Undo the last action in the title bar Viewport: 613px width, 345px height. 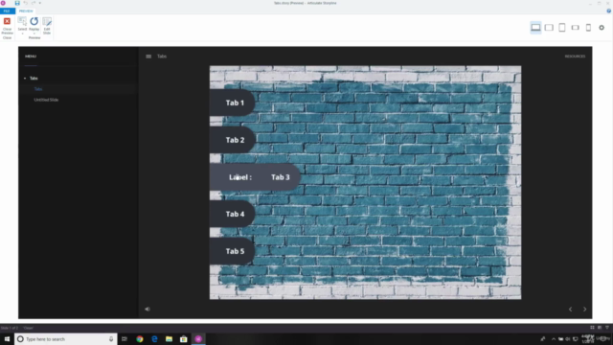26,3
